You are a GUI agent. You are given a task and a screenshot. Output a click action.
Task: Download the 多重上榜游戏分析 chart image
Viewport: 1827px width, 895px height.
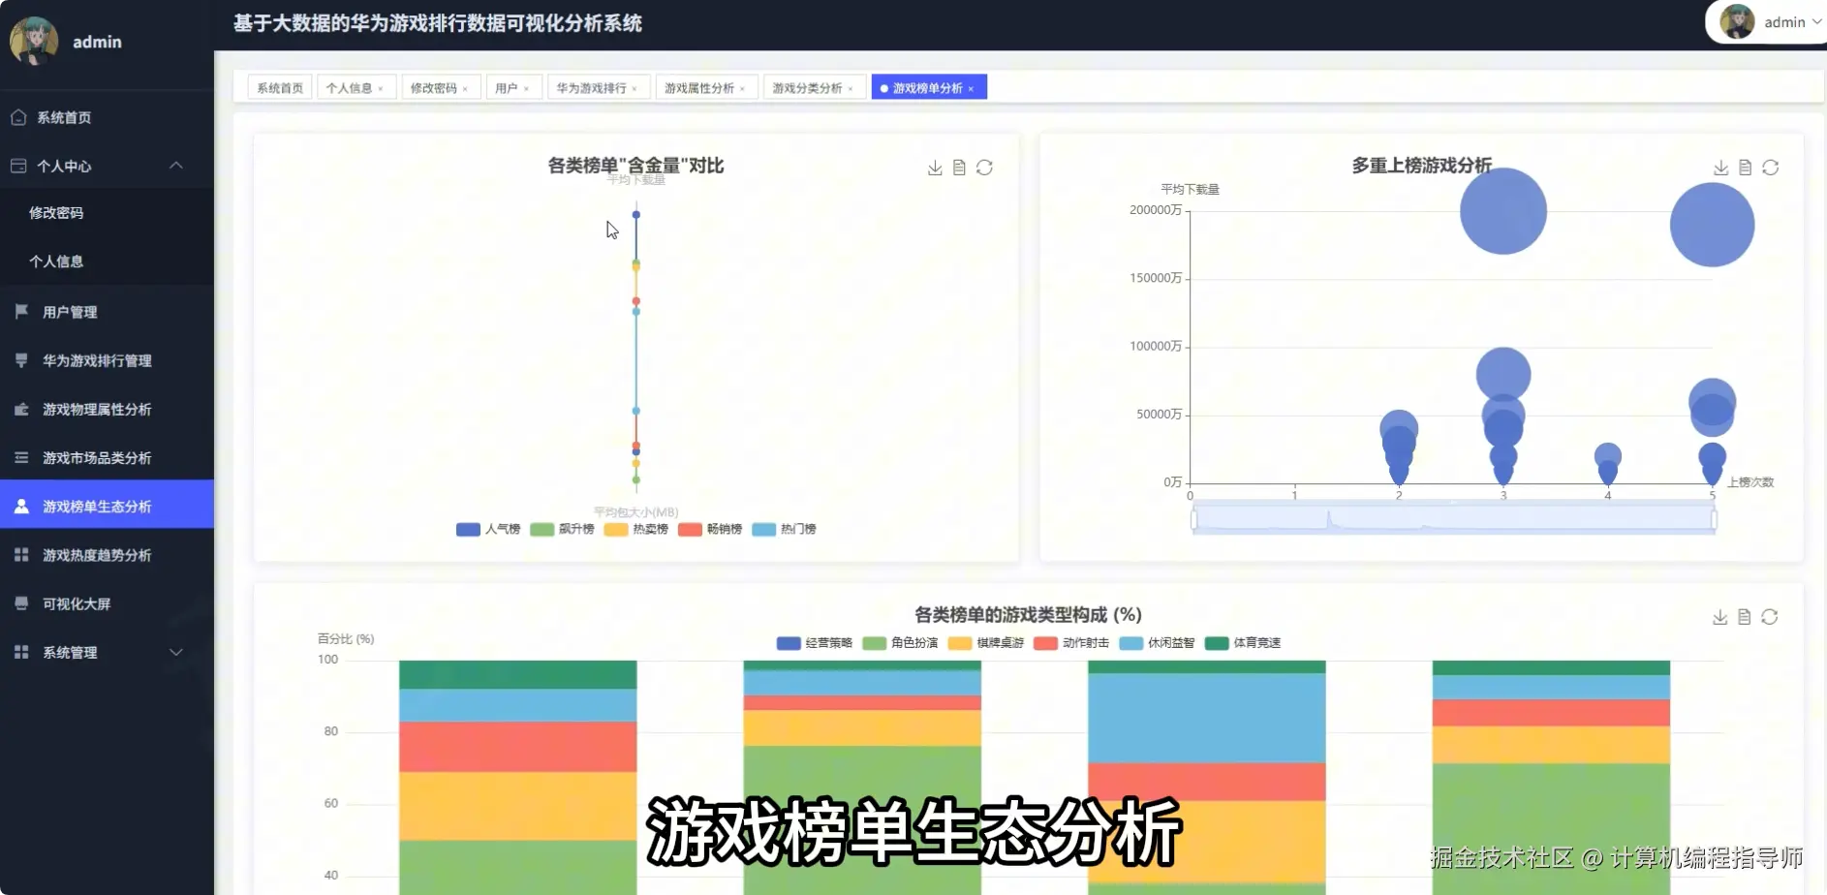tap(1720, 168)
